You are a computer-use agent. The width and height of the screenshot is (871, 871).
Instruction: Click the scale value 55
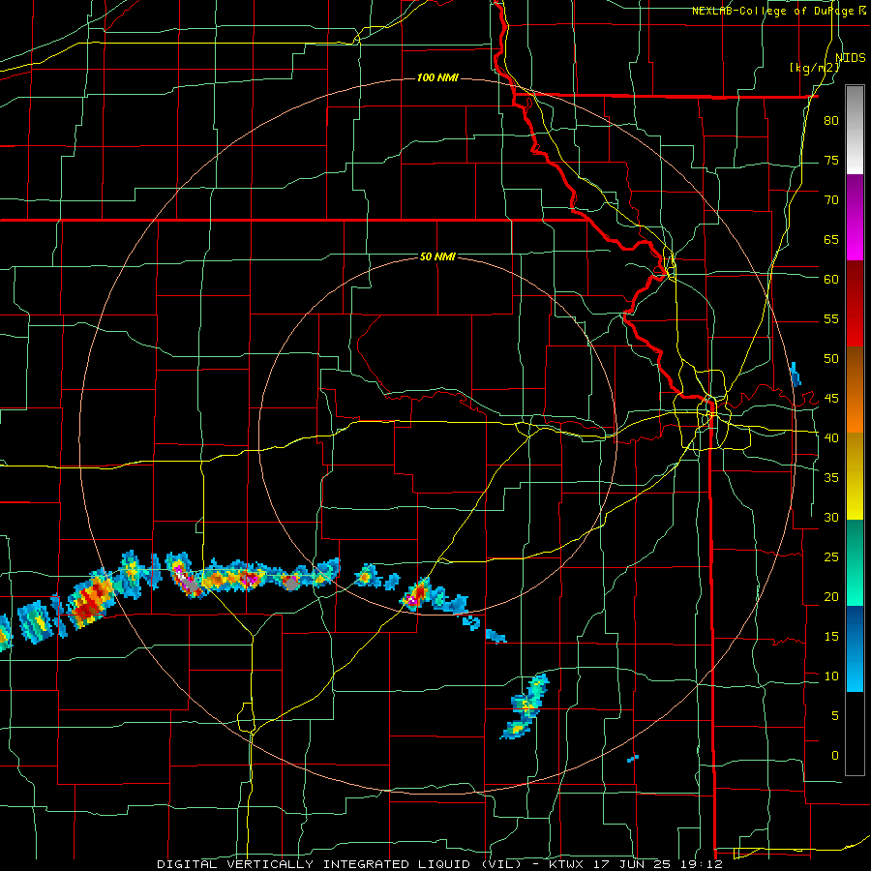pos(831,319)
